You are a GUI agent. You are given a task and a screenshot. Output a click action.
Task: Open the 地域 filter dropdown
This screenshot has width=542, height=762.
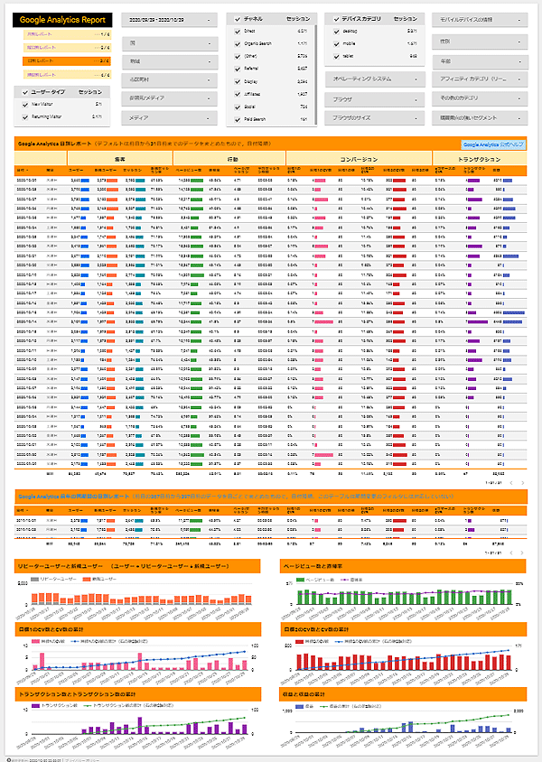[170, 61]
